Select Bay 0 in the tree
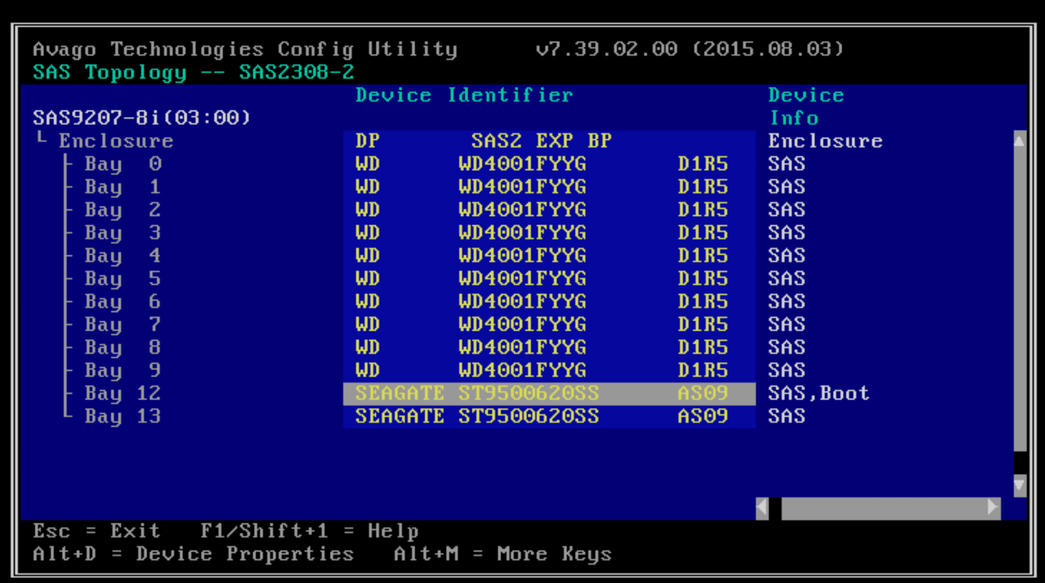The image size is (1045, 583). (123, 164)
